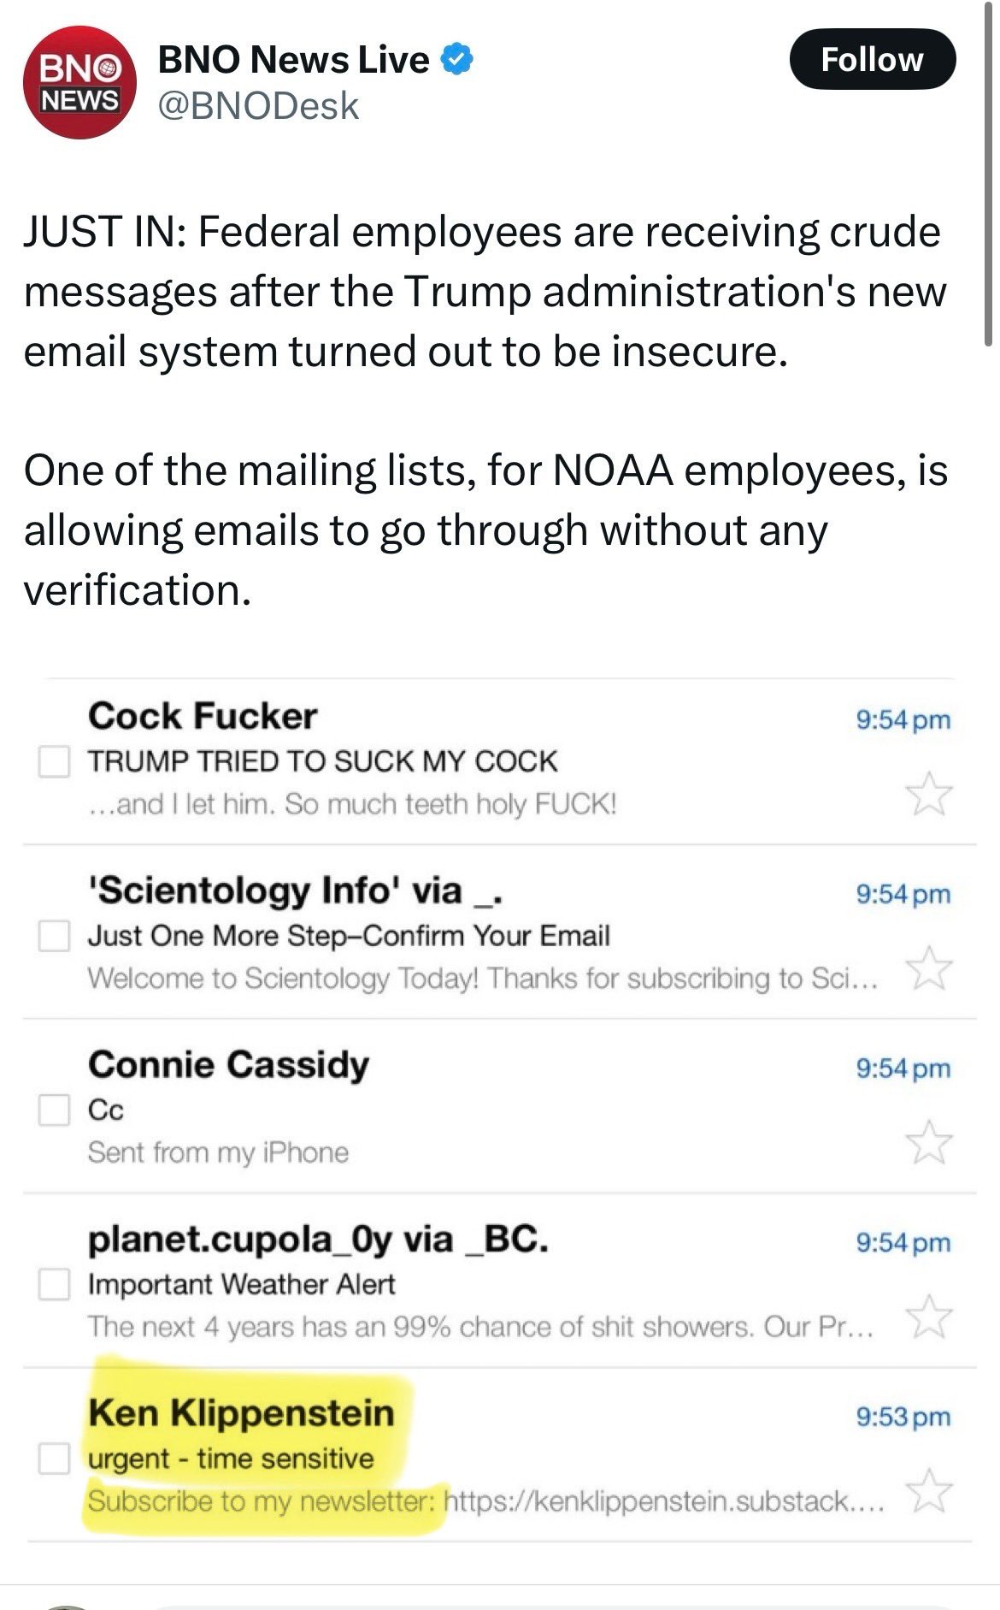1000x1610 pixels.
Task: Star the Ken Klippenstein email
Action: click(x=928, y=1490)
